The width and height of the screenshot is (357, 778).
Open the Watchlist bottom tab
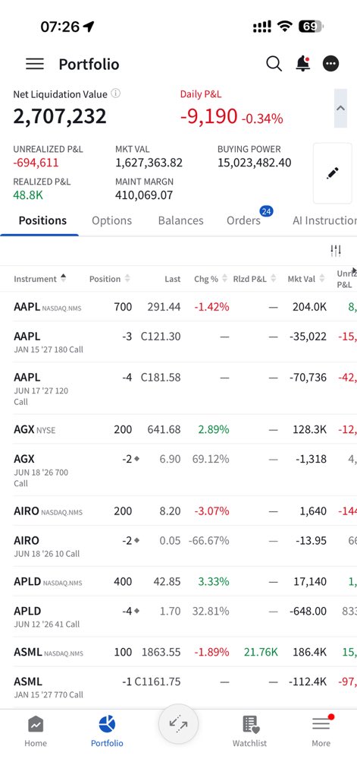[x=249, y=732]
